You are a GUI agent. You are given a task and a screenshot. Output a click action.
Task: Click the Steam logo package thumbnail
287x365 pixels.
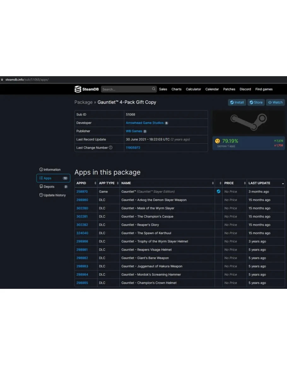[248, 122]
